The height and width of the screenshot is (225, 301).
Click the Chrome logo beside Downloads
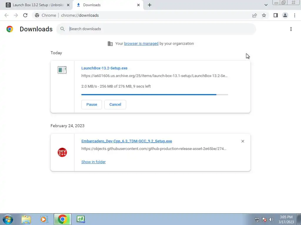click(x=10, y=29)
